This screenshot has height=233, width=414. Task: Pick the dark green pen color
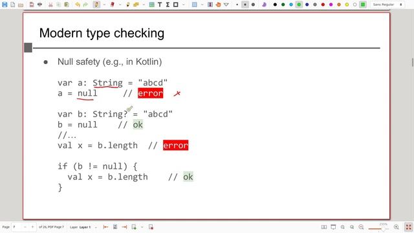(x=283, y=5)
